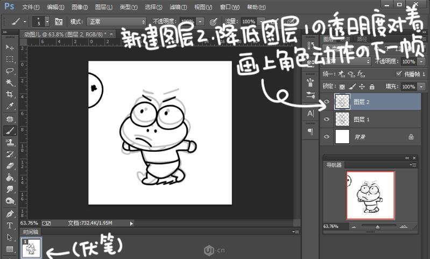Select the Eraser tool

coord(10,166)
